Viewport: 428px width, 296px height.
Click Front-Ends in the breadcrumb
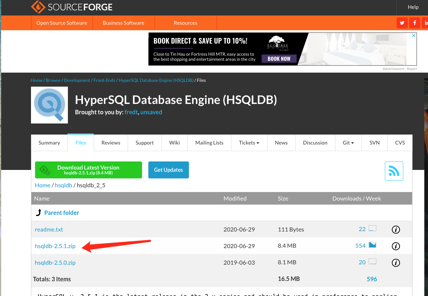pos(104,80)
